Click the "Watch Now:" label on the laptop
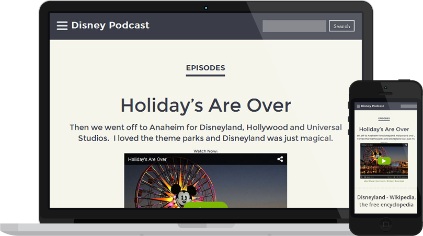 coord(205,151)
